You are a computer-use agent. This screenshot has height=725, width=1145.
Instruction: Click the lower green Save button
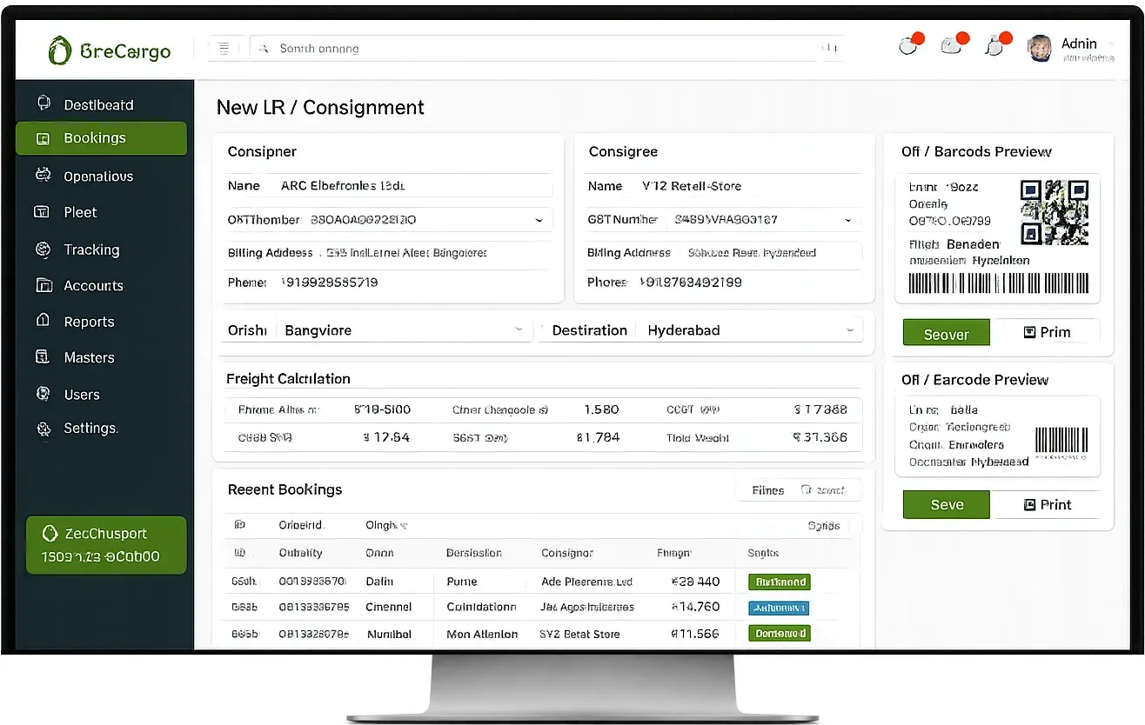coord(947,505)
